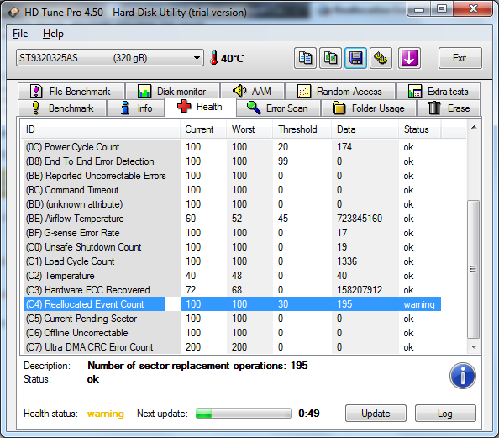Select the (BE) Airflow Temperature row

click(233, 219)
